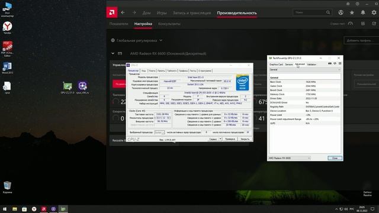Click the GPU-Z refresh icon

pyautogui.click(x=335, y=63)
